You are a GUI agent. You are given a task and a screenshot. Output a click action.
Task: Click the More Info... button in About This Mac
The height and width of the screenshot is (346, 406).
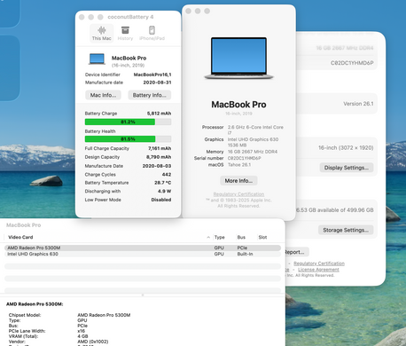click(x=238, y=181)
